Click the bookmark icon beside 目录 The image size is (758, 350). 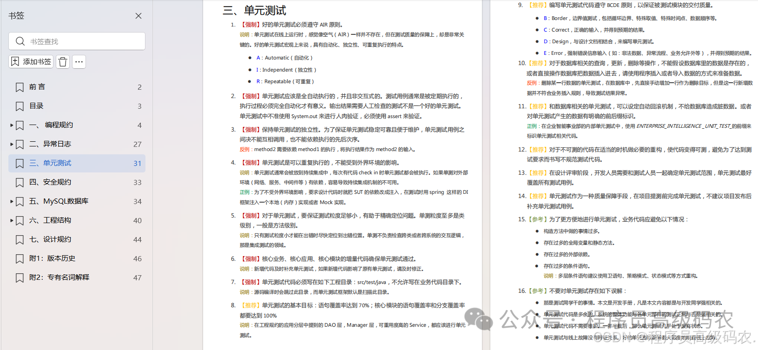pyautogui.click(x=20, y=106)
